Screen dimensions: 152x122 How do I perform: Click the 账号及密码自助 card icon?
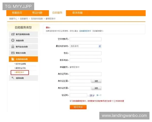click(13, 34)
